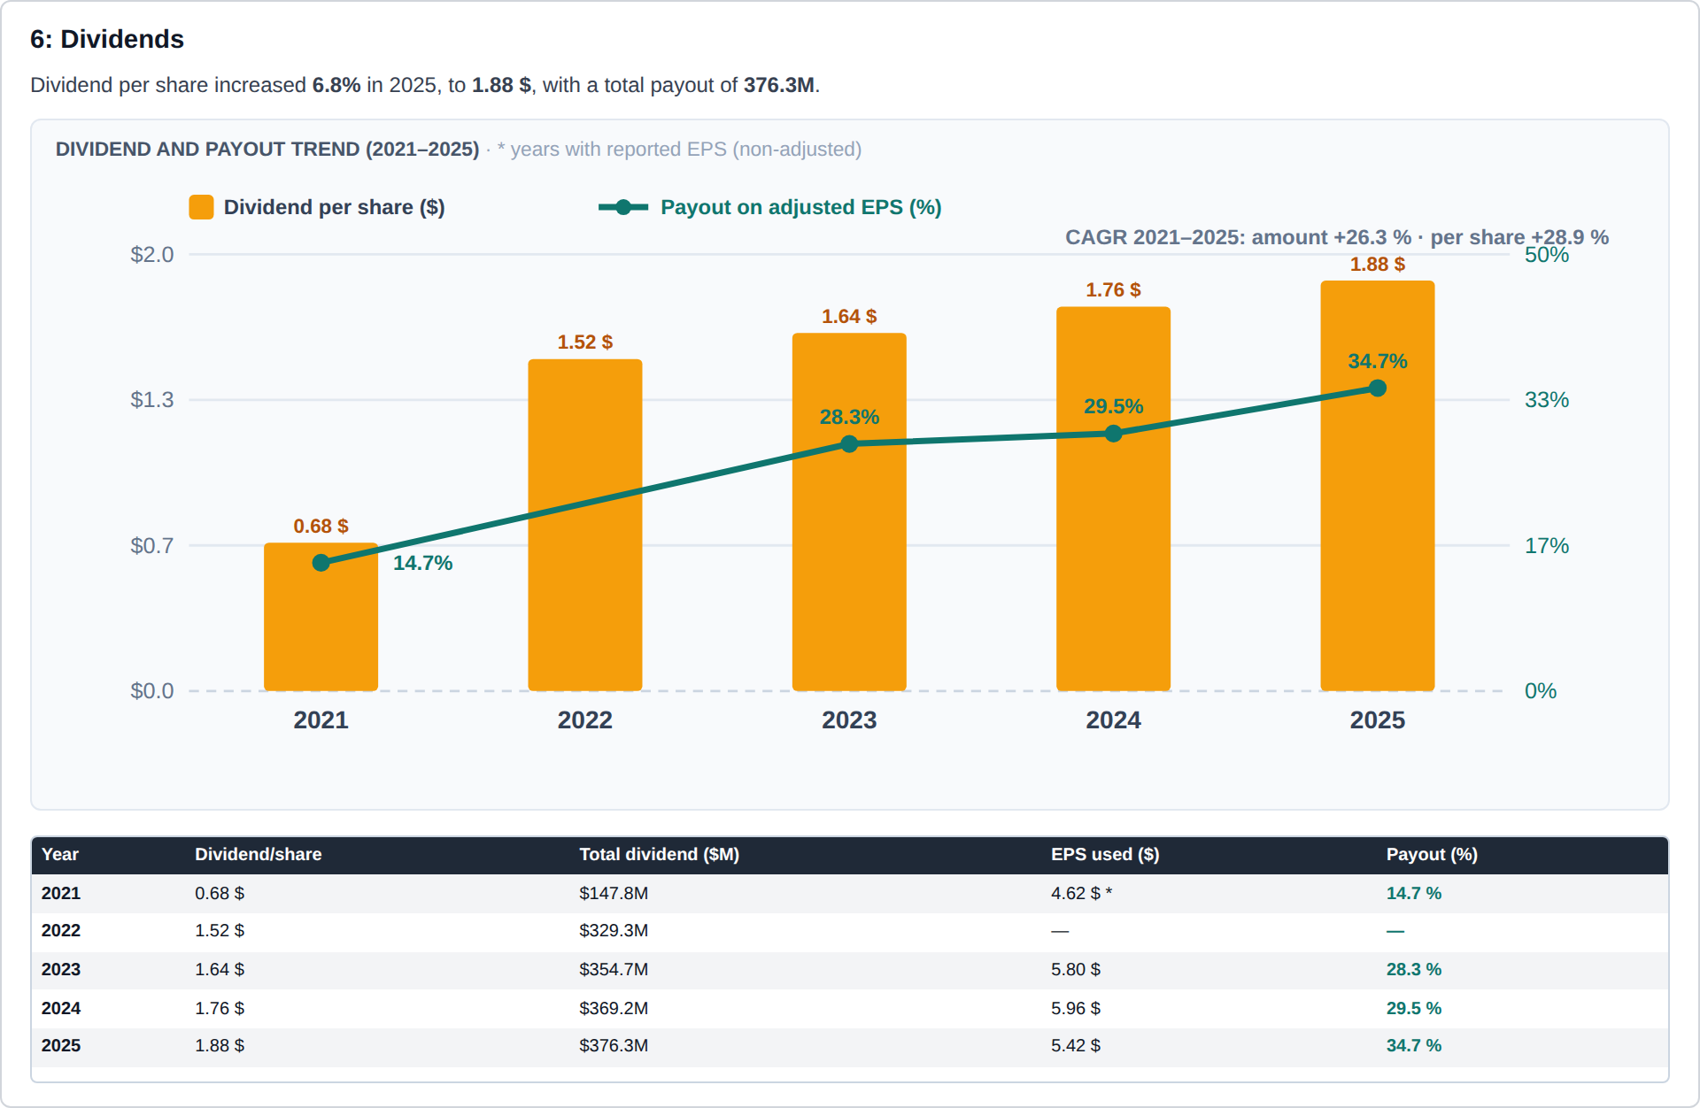Click the '5.80 $' EPS cell
The height and width of the screenshot is (1108, 1700).
(1076, 970)
